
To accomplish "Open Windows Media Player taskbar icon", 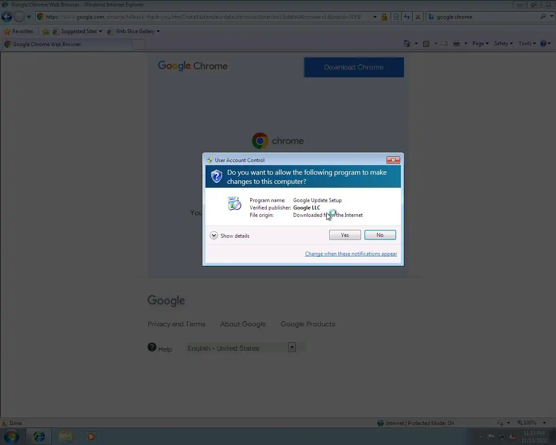I will pyautogui.click(x=91, y=436).
